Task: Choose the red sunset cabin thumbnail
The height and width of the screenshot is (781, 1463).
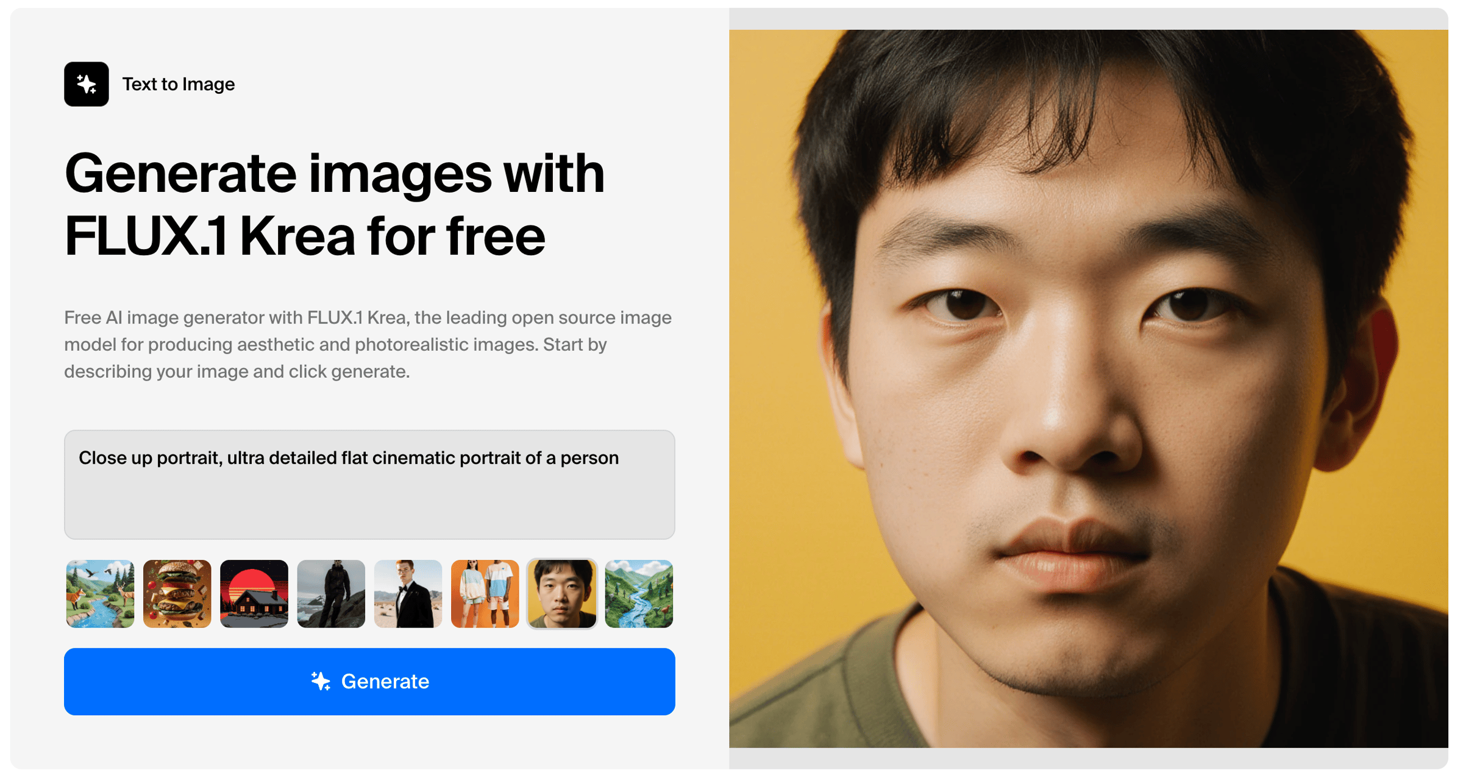Action: (254, 594)
